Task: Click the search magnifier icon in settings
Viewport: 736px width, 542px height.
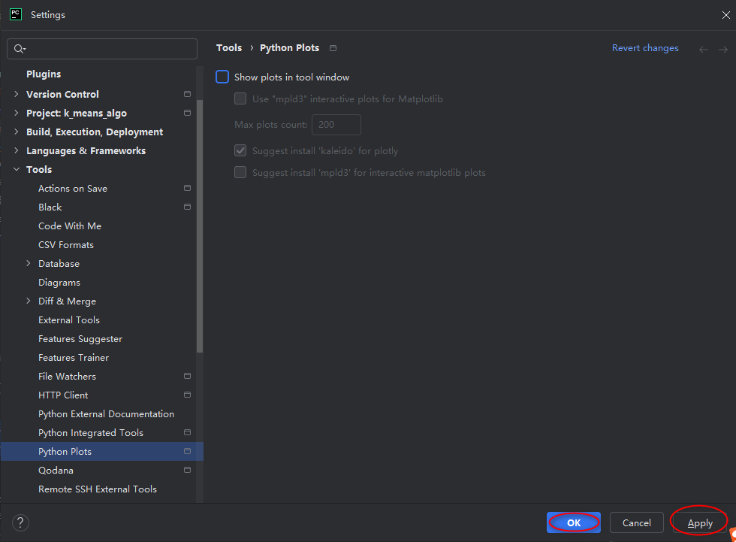Action: [x=20, y=49]
